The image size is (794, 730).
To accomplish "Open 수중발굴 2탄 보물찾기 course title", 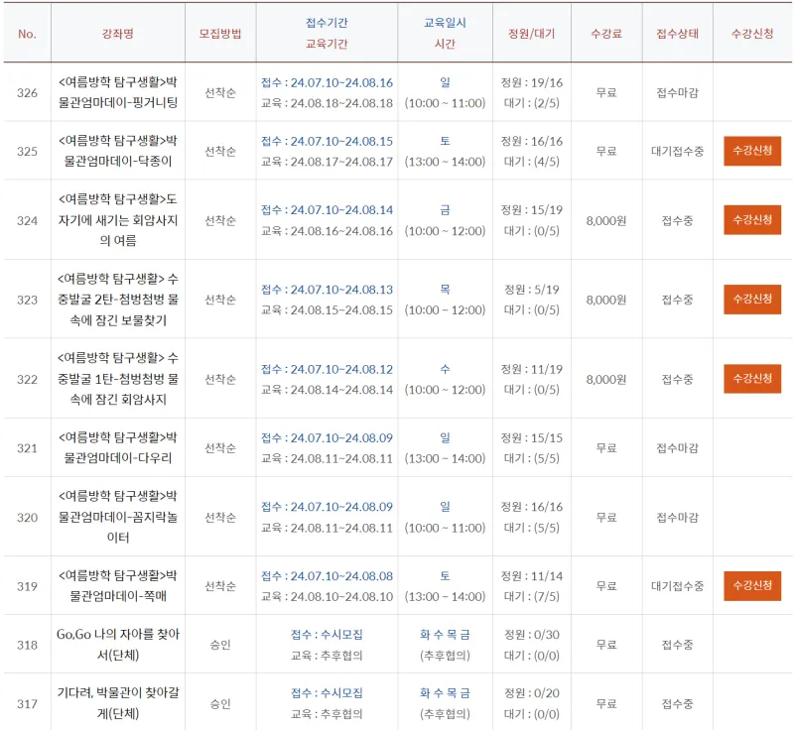I will pos(118,299).
